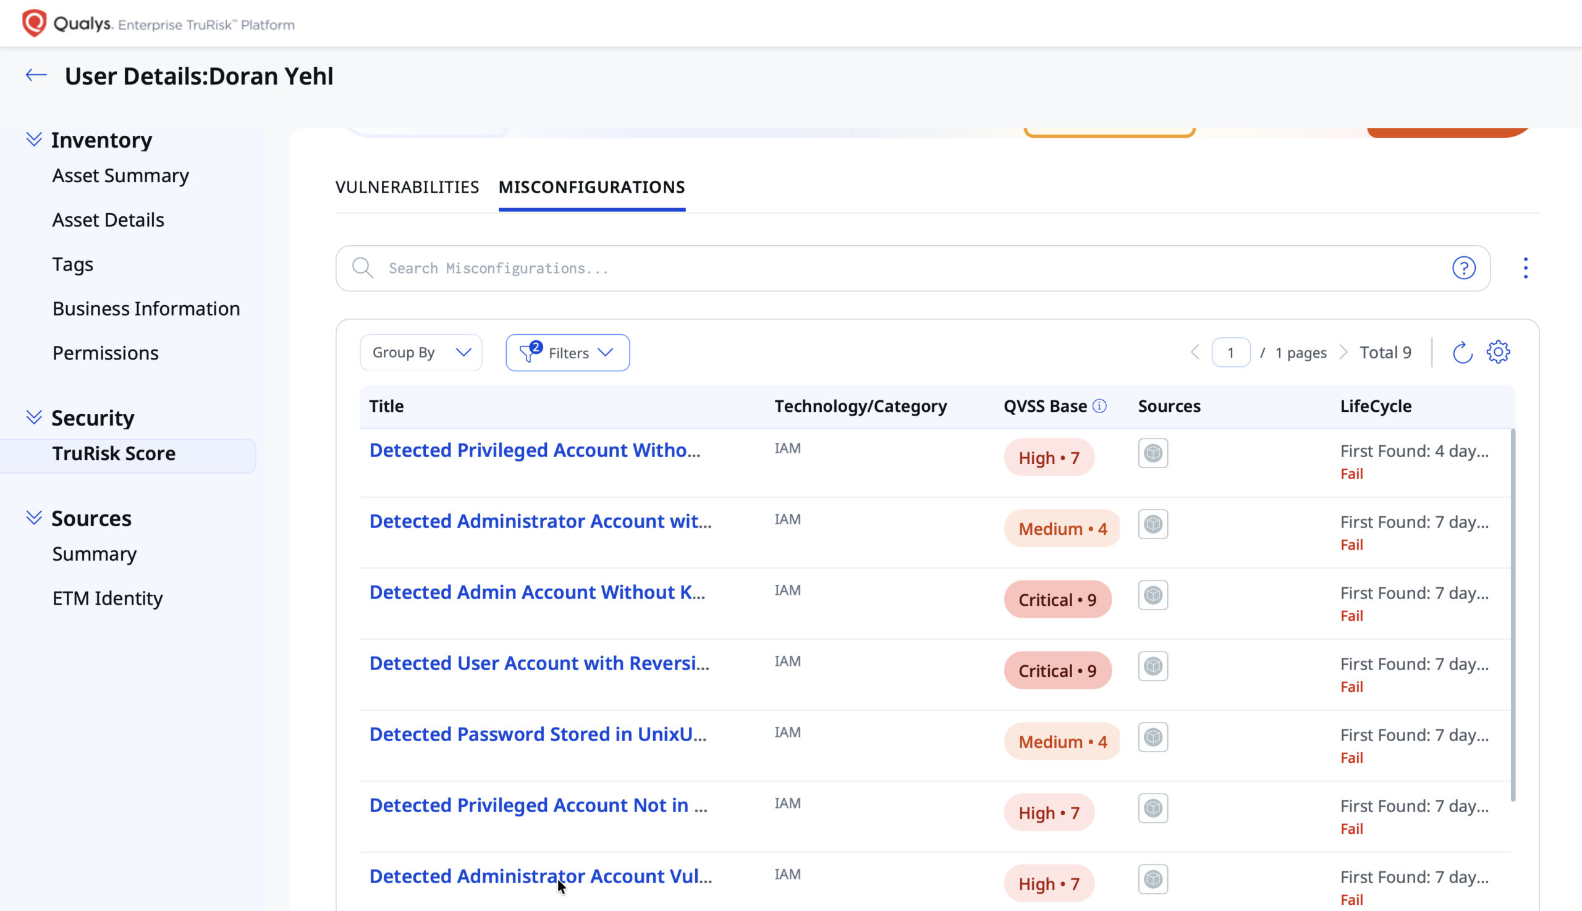Click source icon for Detected Privileged Account Witho... row
This screenshot has width=1582, height=911.
pos(1153,453)
